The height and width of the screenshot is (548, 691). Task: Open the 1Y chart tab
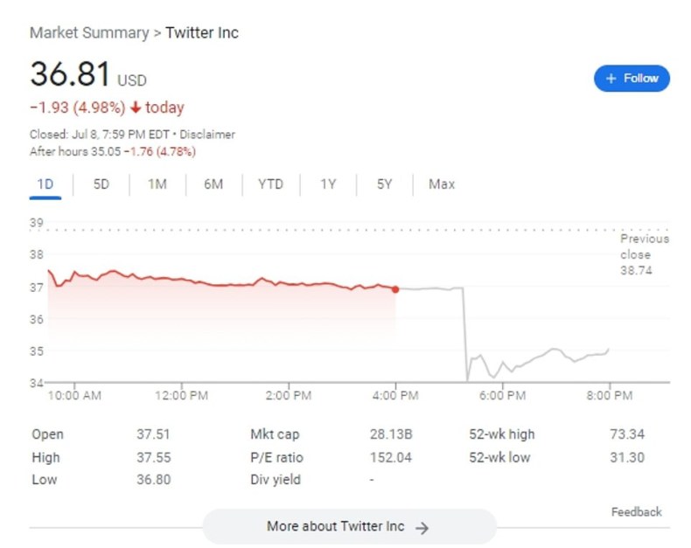(x=328, y=184)
